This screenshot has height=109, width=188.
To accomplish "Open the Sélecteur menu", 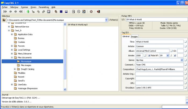I will (x=14, y=7).
